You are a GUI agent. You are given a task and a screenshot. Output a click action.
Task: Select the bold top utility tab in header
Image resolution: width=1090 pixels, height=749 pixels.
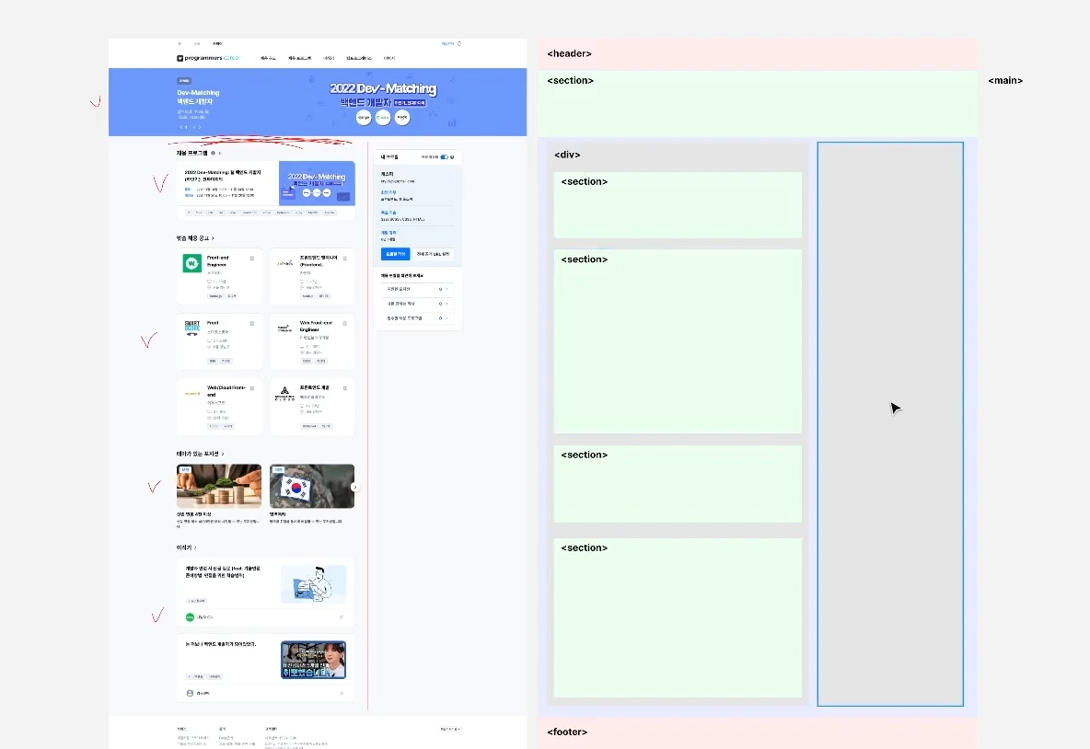pos(217,44)
